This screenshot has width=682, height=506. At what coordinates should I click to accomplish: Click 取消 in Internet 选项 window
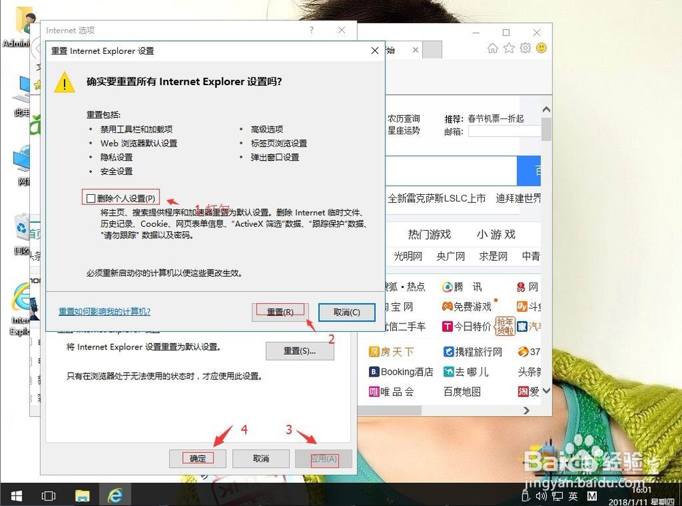coord(261,458)
